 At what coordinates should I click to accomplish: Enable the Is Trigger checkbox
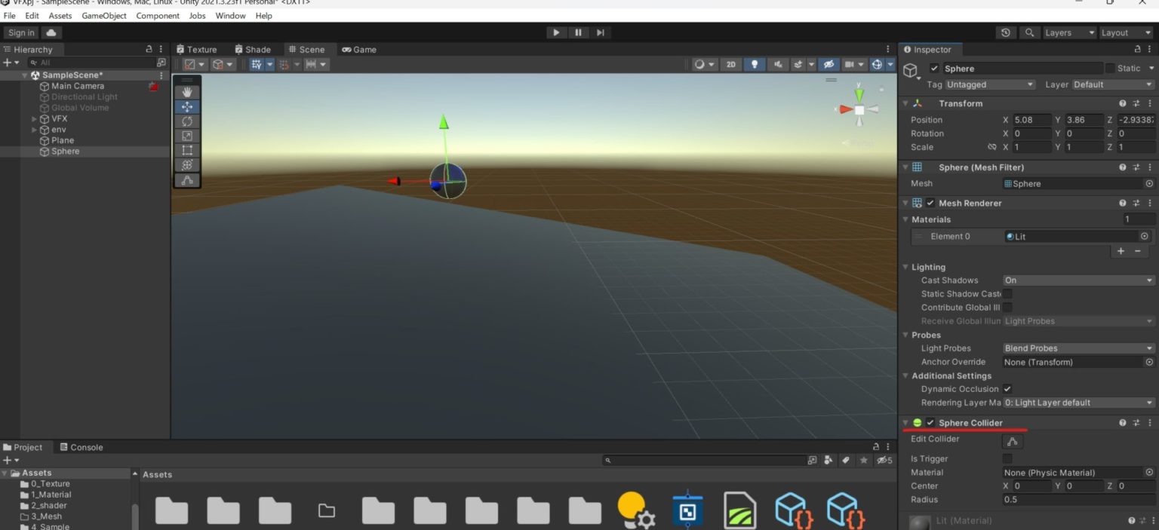click(1007, 458)
